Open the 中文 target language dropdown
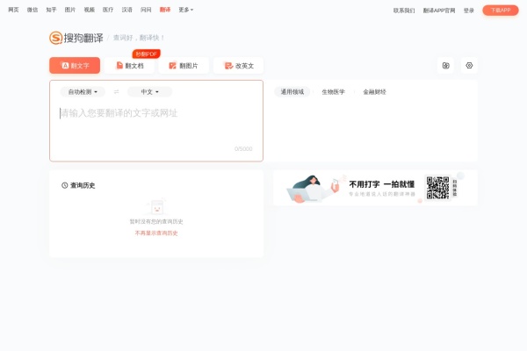The width and height of the screenshot is (527, 351). click(x=149, y=91)
